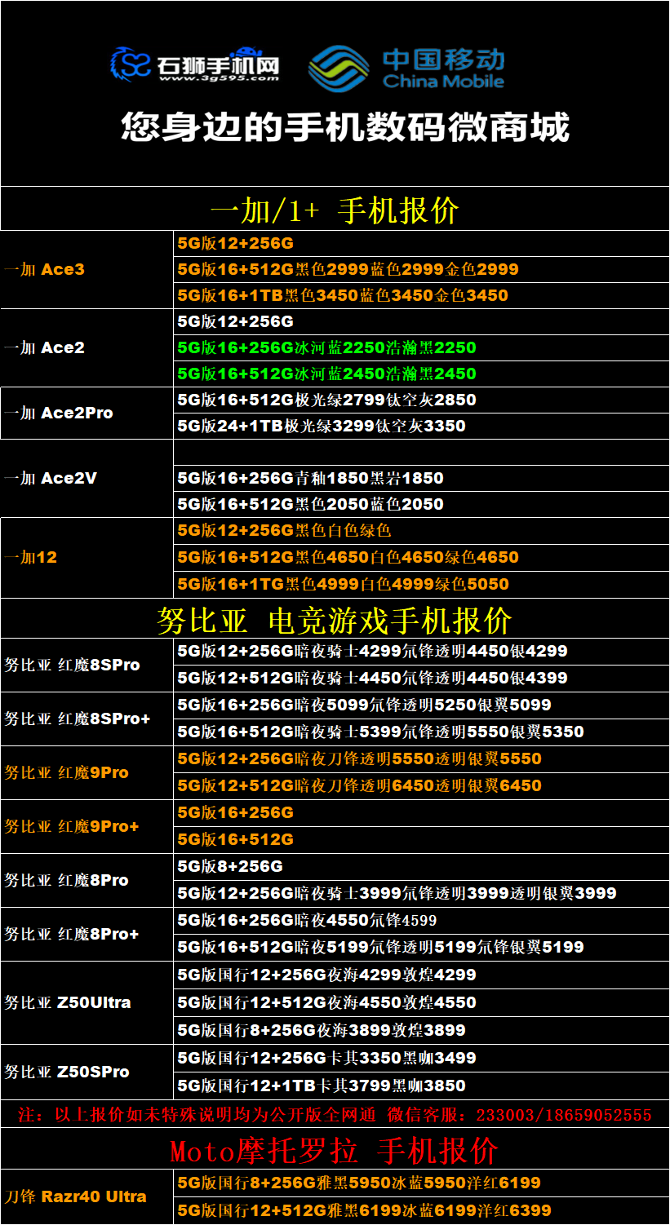Click the 石狮手机网 dragon logo icon
Screen dimensions: 670x1225
[x=131, y=64]
